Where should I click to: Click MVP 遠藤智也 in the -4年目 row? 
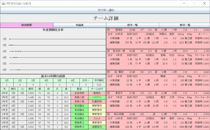(97, 127)
